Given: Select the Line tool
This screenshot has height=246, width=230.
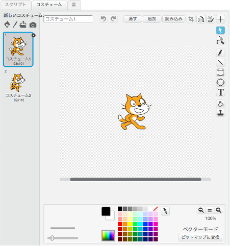Looking at the screenshot, I should click(x=220, y=63).
